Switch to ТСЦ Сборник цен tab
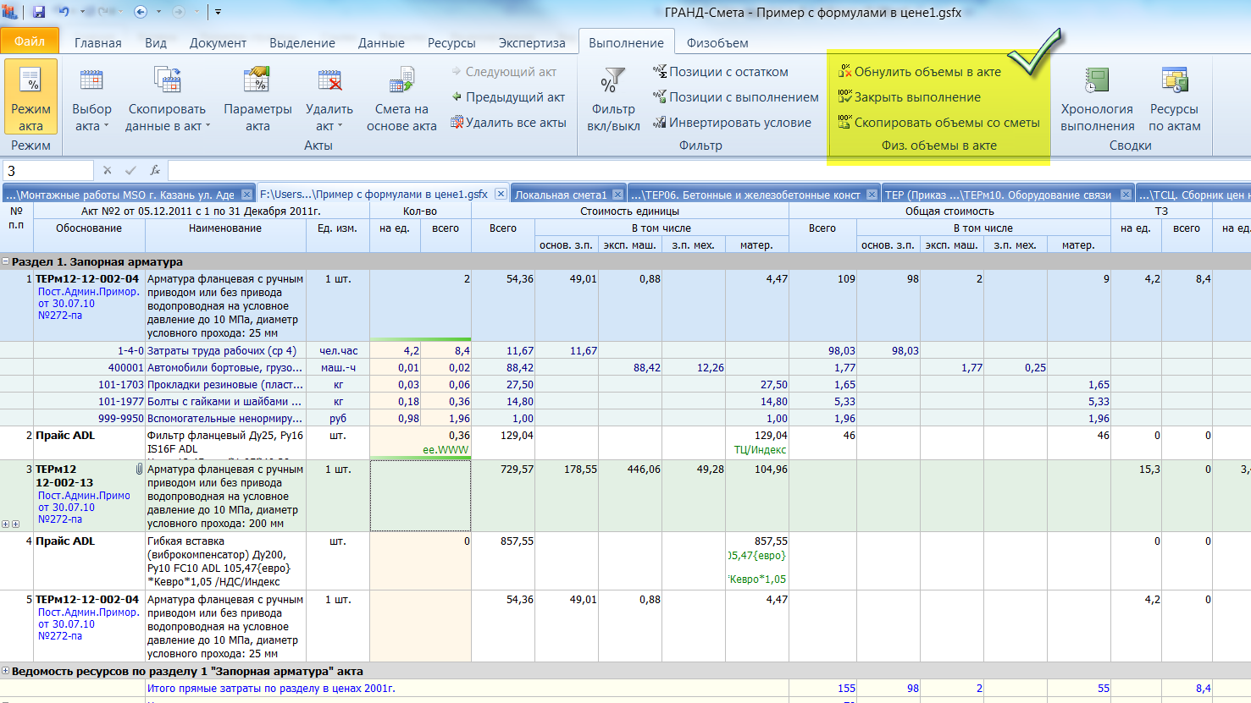Viewport: 1251px width, 703px height. tap(1193, 195)
